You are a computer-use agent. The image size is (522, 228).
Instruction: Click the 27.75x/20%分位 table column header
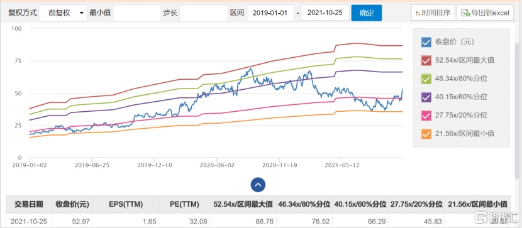(x=416, y=204)
